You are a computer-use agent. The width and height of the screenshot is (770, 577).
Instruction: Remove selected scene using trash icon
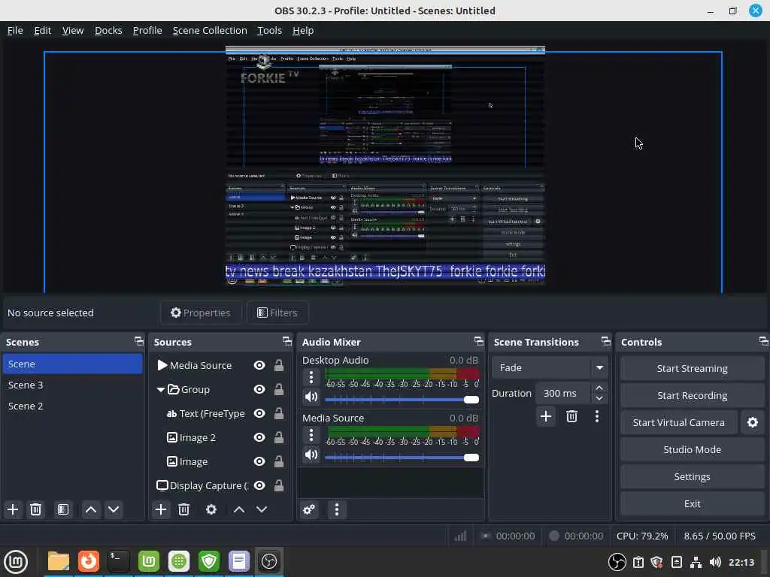(x=36, y=509)
